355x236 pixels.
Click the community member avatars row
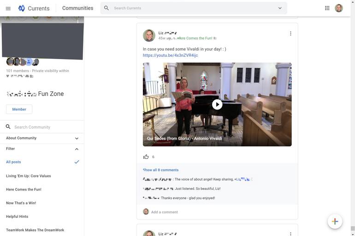23,61
